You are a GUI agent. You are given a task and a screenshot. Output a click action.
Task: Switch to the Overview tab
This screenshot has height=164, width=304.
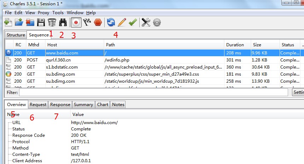click(x=17, y=105)
